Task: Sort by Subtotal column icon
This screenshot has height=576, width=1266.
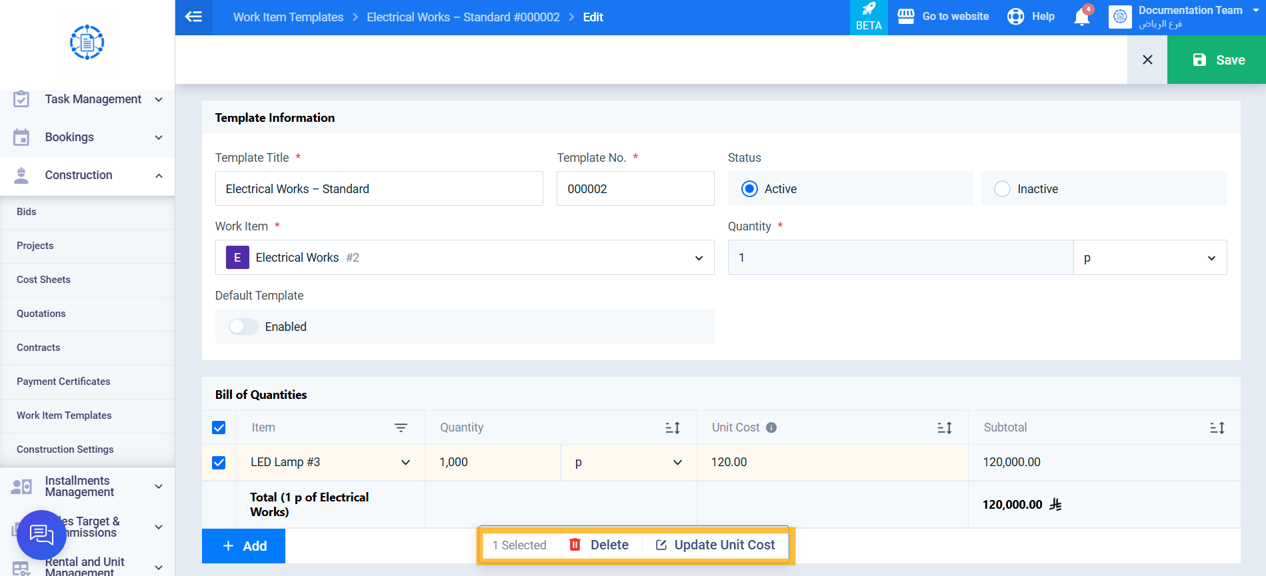Action: [1217, 428]
